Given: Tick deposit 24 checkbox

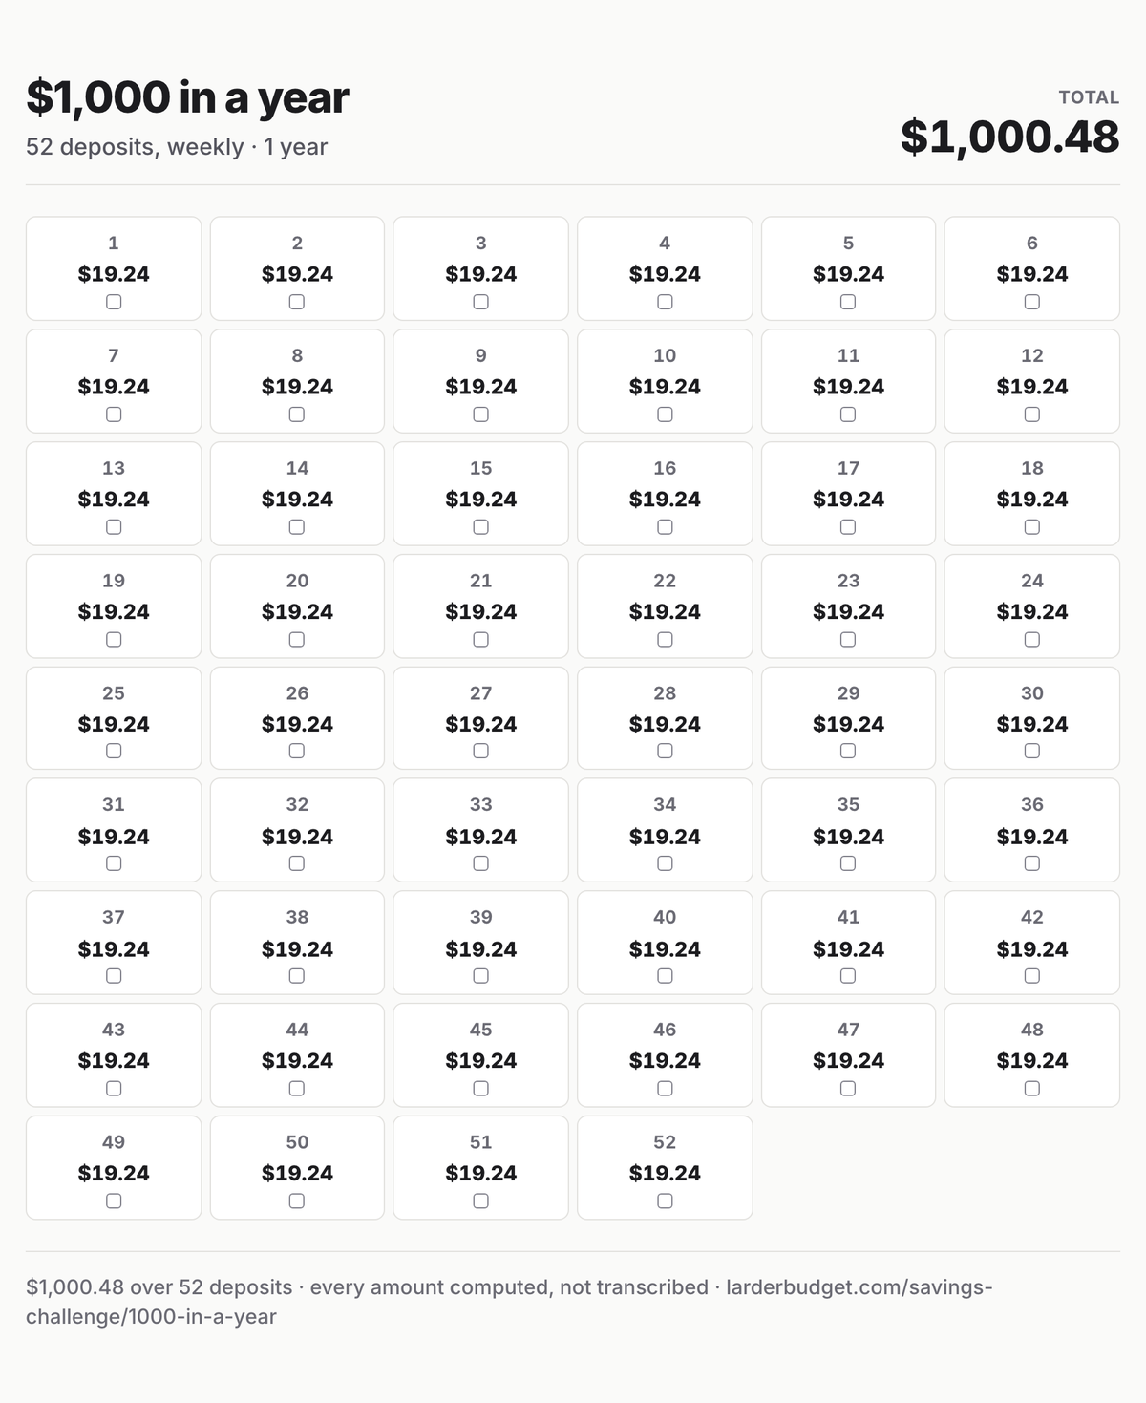Looking at the screenshot, I should point(1032,640).
